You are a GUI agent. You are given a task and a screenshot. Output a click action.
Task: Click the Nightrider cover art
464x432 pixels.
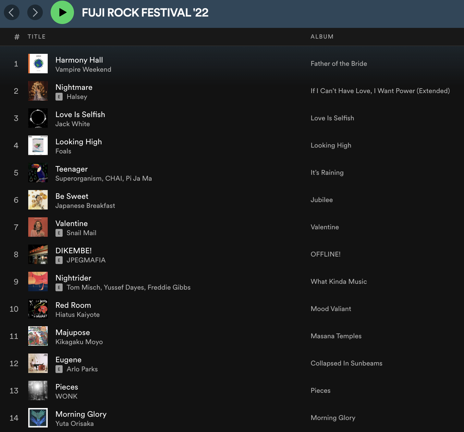pos(38,282)
